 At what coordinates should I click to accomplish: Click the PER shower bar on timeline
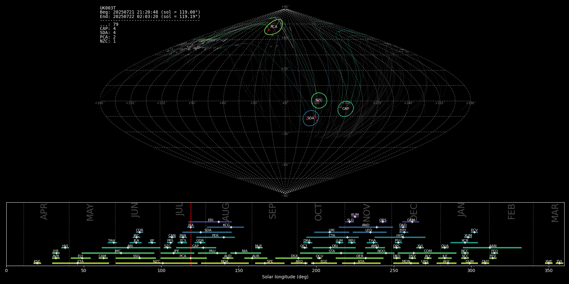(x=216, y=237)
